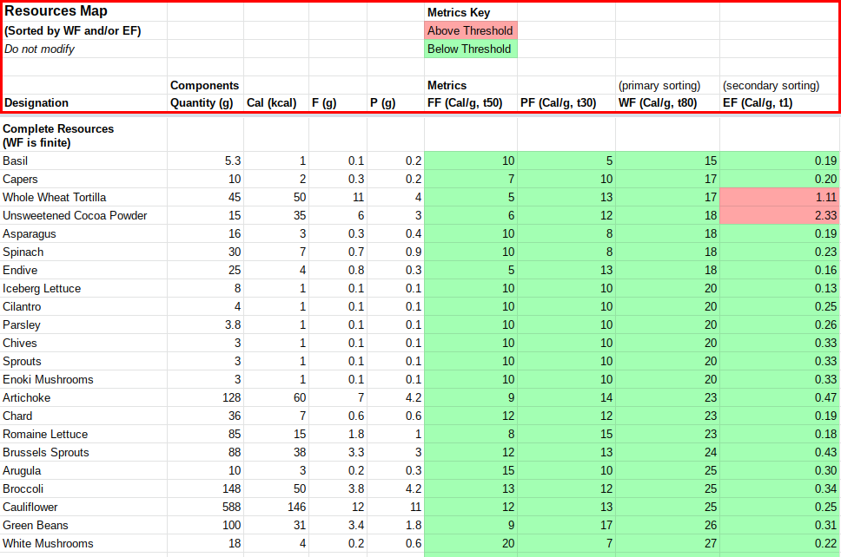Click the WF (Cal/g, t80) header cell

coord(658,103)
